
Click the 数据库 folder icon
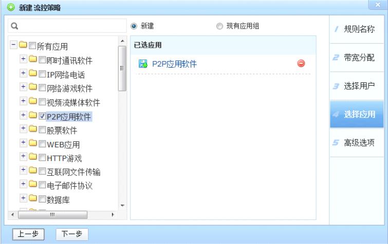pos(33,198)
